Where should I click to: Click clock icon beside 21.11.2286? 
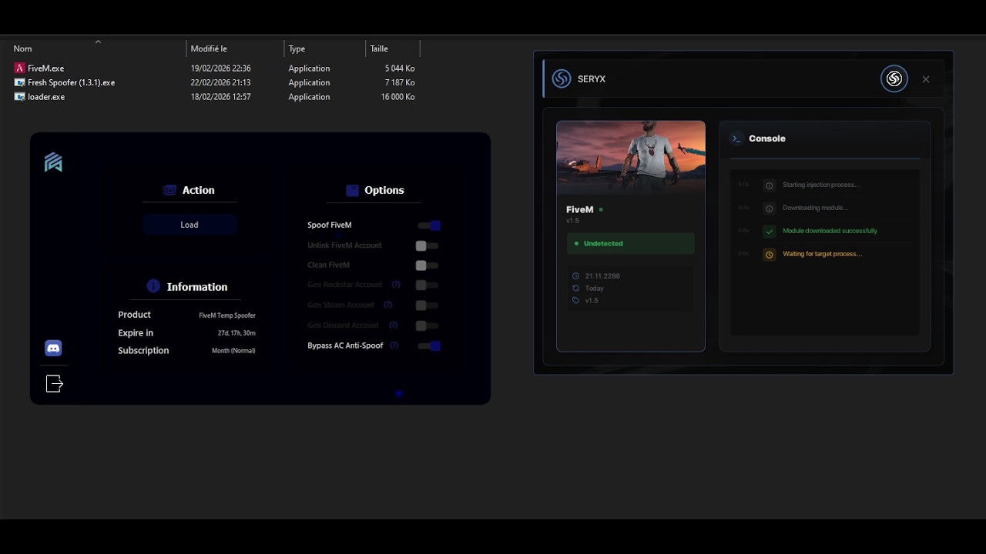tap(576, 275)
